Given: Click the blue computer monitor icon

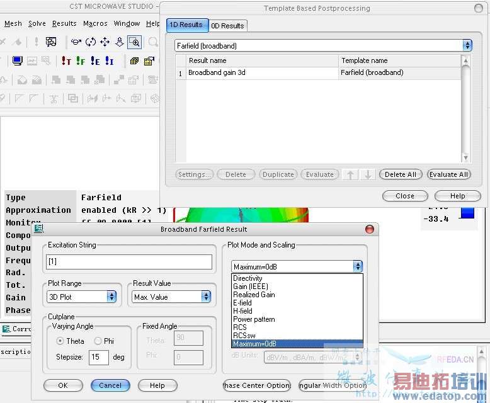Looking at the screenshot, I should (18, 60).
